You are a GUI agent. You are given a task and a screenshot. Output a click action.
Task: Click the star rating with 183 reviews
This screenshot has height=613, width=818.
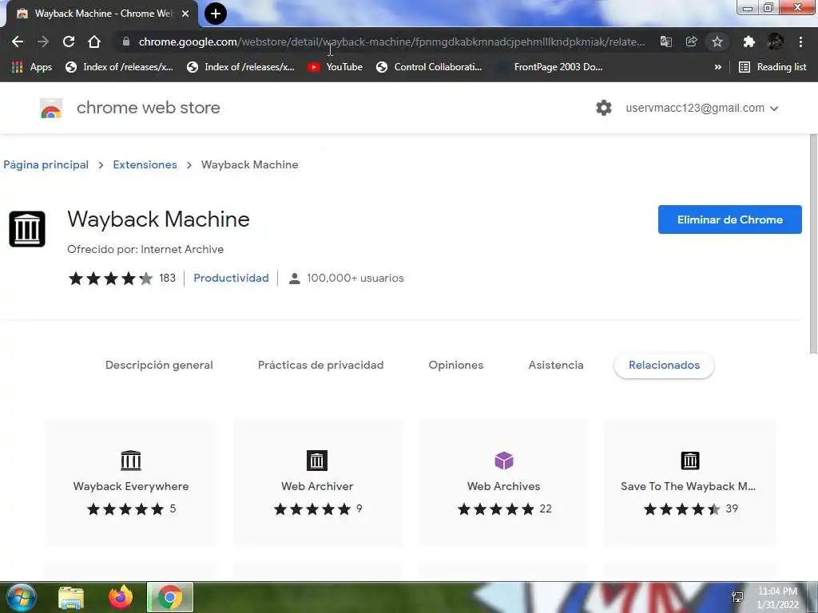(x=110, y=279)
